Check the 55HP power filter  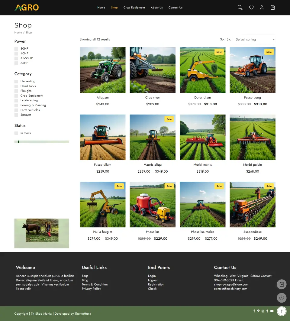coord(16,63)
